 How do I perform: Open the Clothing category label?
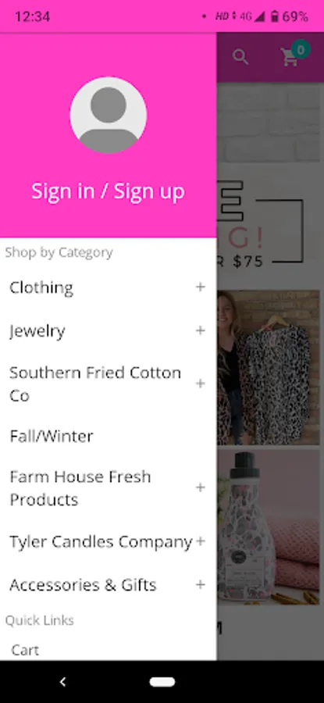pyautogui.click(x=41, y=287)
